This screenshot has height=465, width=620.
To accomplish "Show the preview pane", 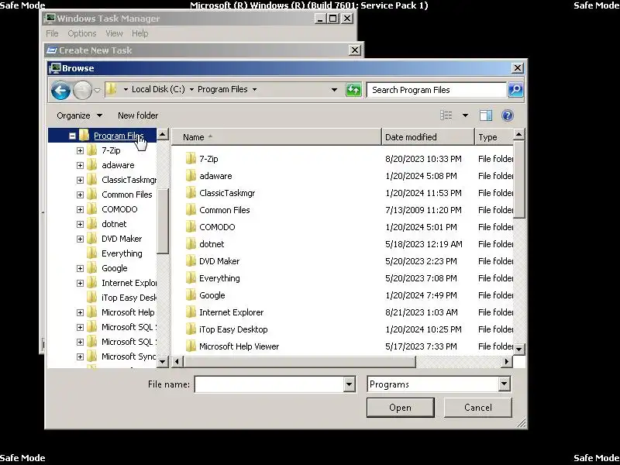I will click(x=486, y=115).
